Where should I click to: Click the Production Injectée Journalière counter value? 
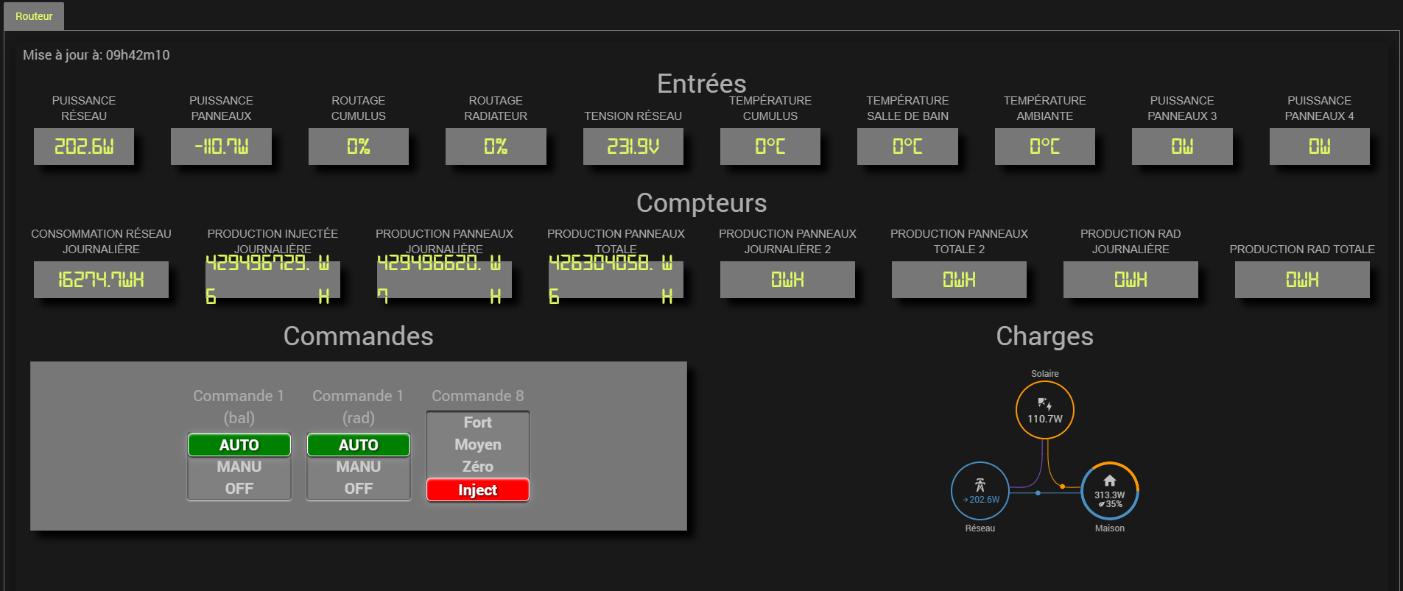[272, 280]
